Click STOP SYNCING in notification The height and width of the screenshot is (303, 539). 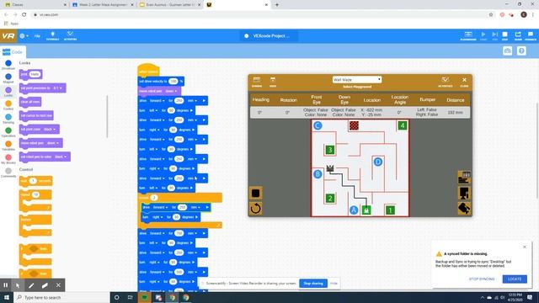click(x=482, y=279)
